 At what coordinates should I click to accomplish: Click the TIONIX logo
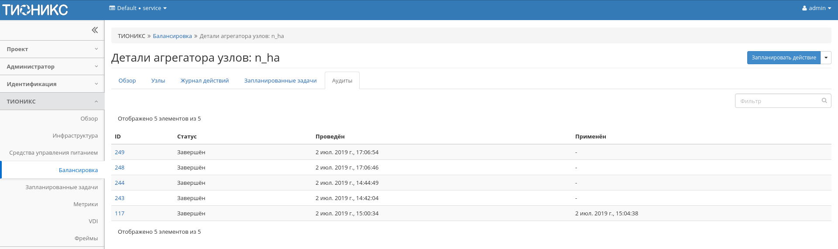pyautogui.click(x=35, y=10)
